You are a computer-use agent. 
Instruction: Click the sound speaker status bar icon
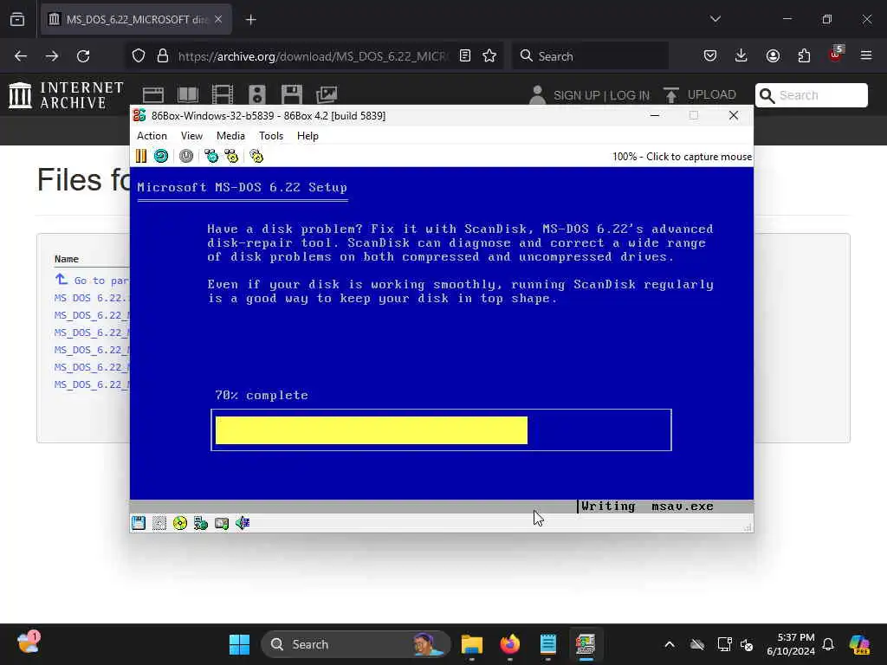(243, 523)
